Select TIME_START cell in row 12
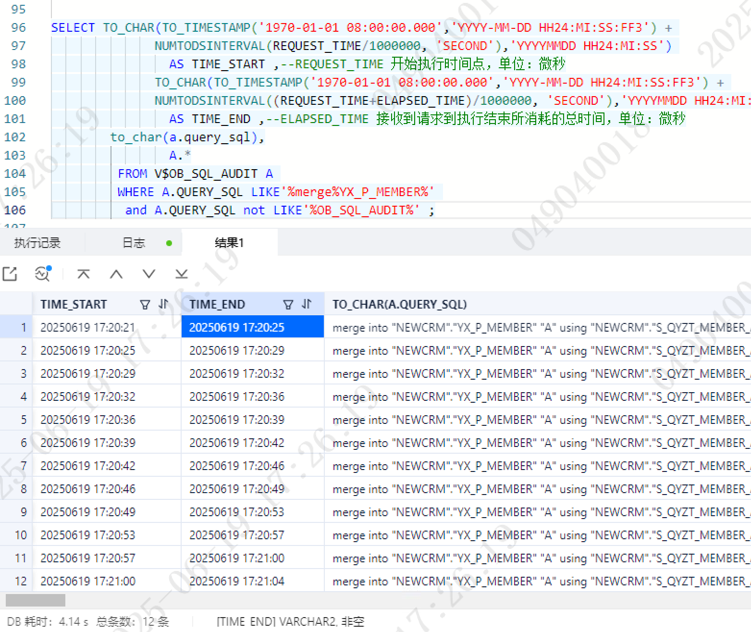This screenshot has height=632, width=751. click(107, 581)
